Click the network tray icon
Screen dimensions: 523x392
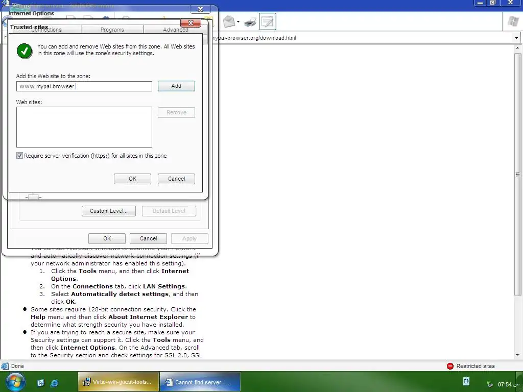(490, 384)
